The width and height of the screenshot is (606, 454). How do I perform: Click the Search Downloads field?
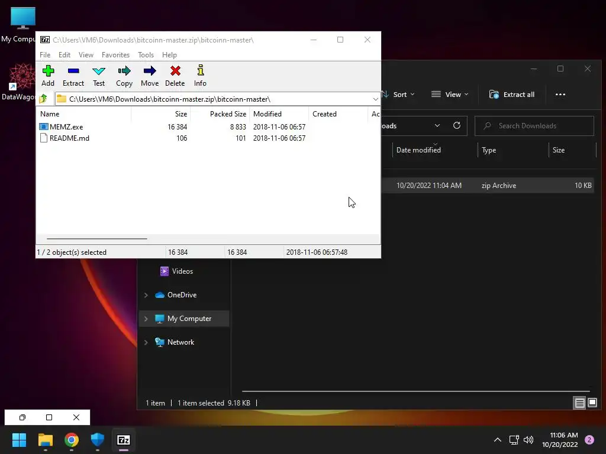(x=534, y=126)
